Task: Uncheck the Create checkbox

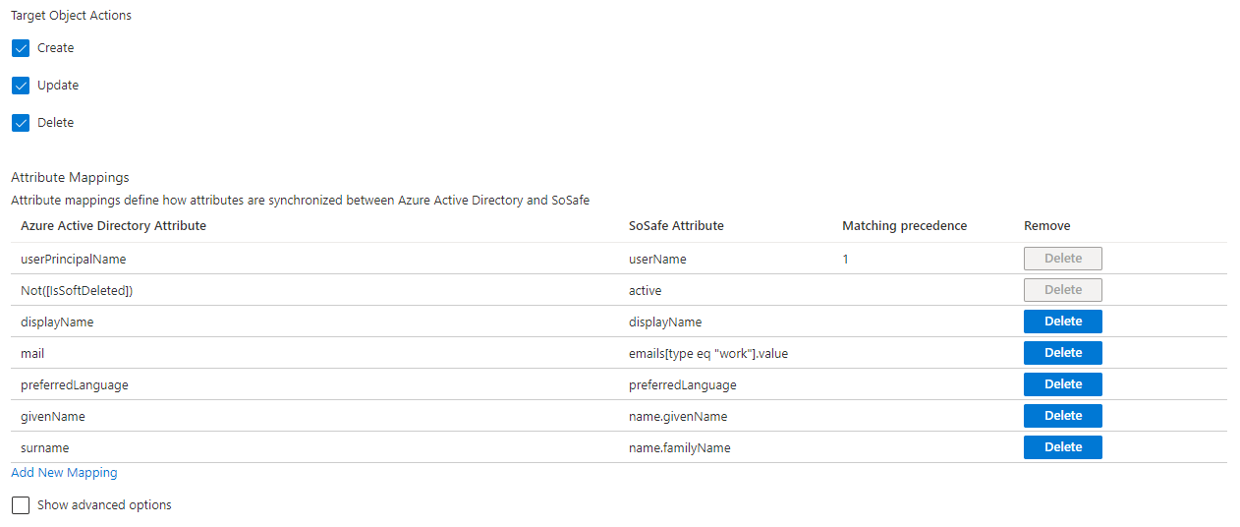Action: click(21, 48)
